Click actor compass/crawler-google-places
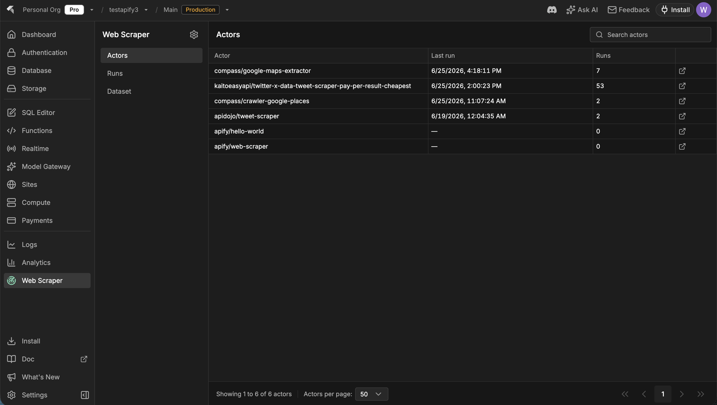 (262, 101)
